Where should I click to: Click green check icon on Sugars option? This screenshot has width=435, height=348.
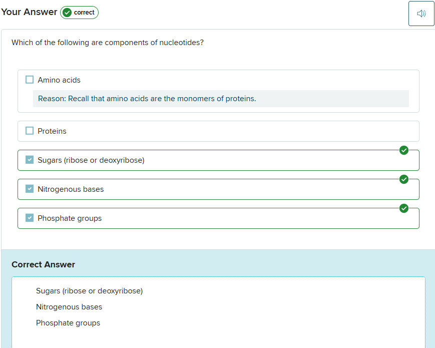tap(404, 150)
